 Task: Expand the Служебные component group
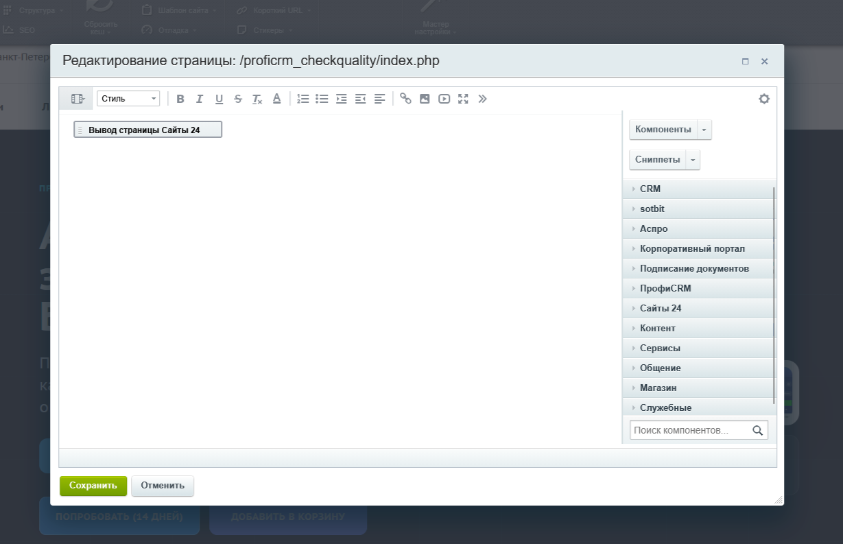[698, 407]
